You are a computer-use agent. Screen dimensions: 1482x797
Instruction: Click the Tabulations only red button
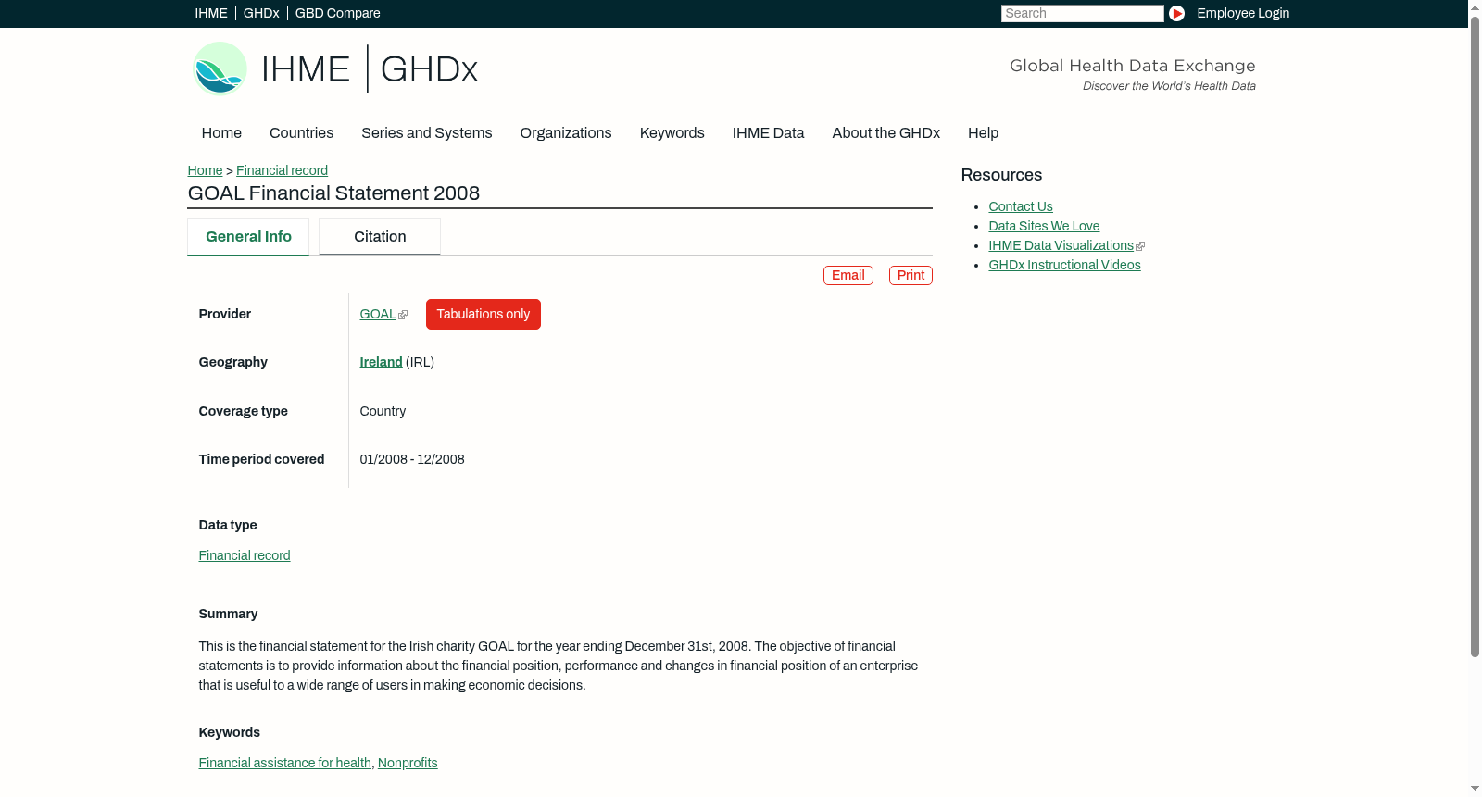484,315
